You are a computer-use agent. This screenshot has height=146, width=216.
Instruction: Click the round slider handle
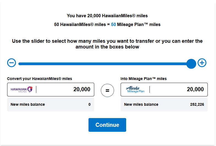pos(191,64)
